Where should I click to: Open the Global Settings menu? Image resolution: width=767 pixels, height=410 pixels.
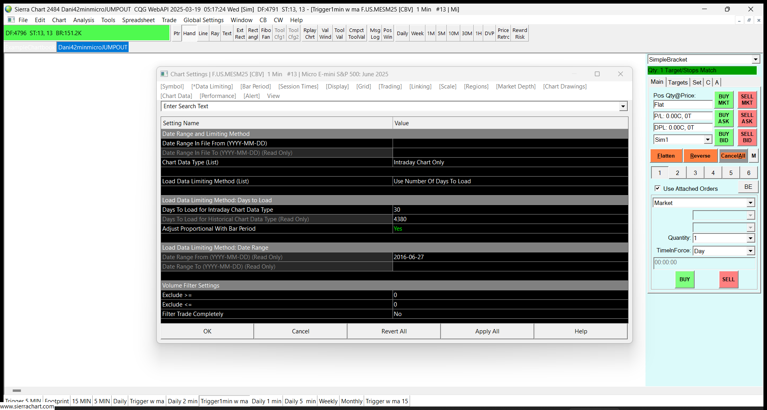coord(203,20)
